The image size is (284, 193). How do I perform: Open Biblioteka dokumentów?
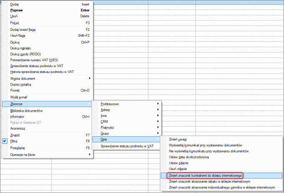47,111
